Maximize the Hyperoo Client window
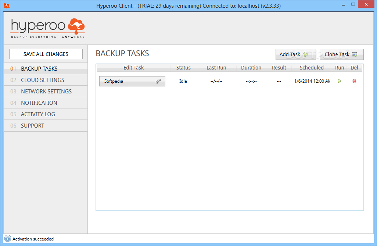Viewport: 377px width, 246px height. tap(353, 4)
